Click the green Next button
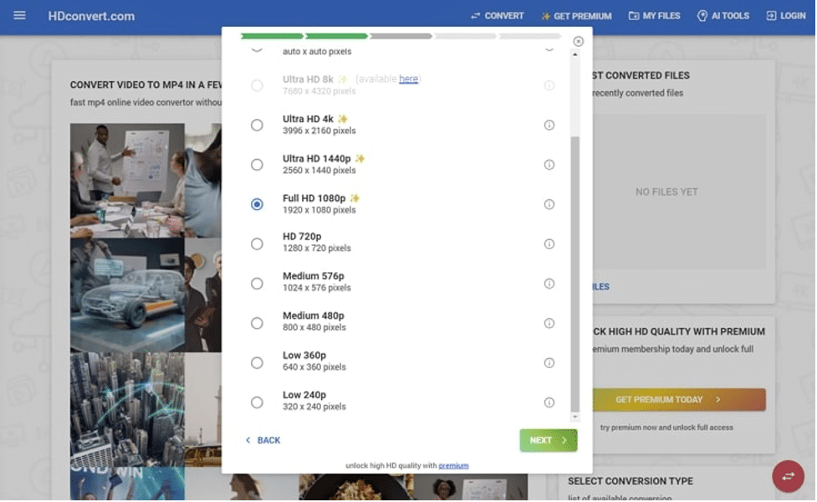Image resolution: width=817 pixels, height=502 pixels. pos(548,440)
